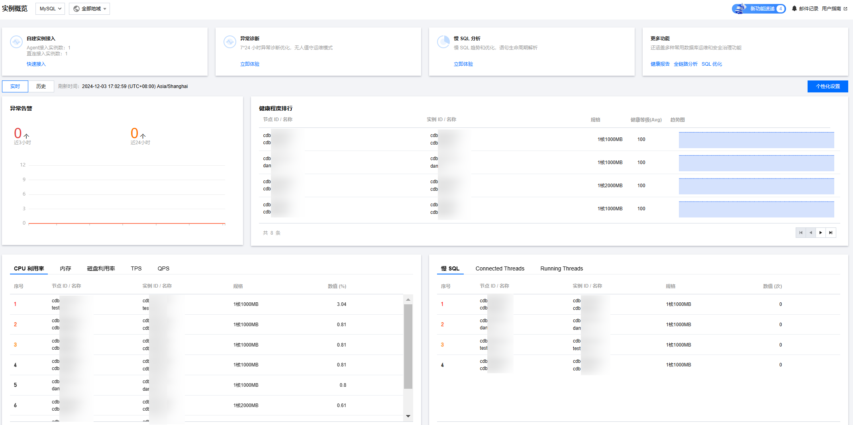853x425 pixels.
Task: Click the CPU value 0.61
Action: (x=341, y=405)
